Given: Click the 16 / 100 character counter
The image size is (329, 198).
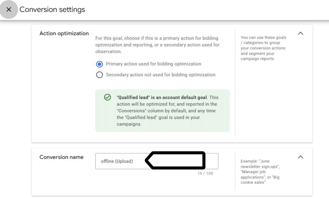Looking at the screenshot, I should [x=205, y=173].
